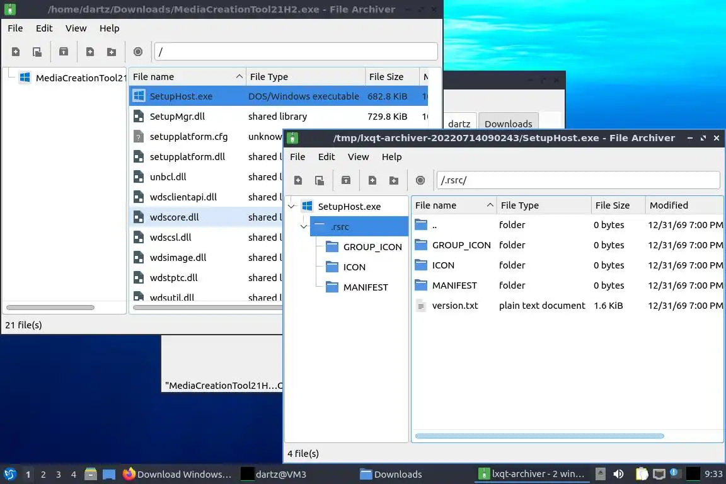The height and width of the screenshot is (484, 726).
Task: Select the unbcl.dll row
Action: pyautogui.click(x=206, y=177)
